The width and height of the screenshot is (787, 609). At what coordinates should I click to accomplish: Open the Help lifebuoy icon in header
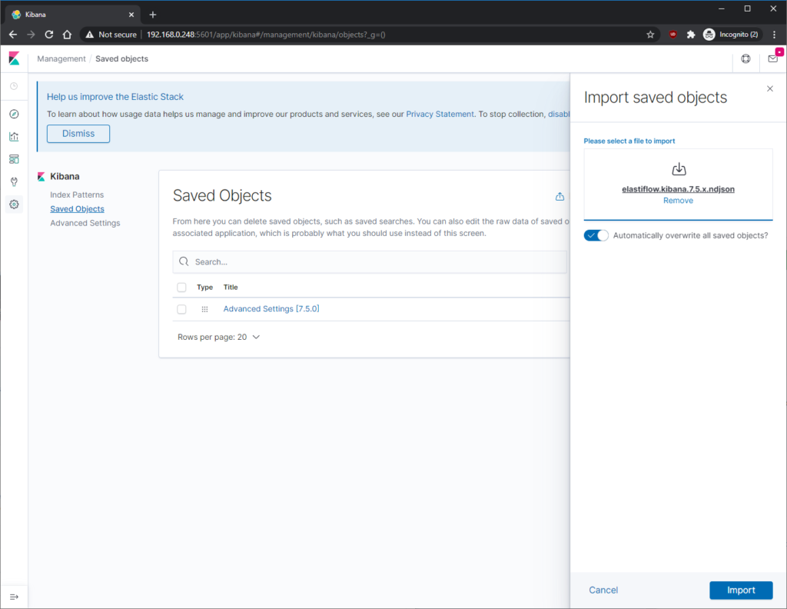click(x=745, y=58)
